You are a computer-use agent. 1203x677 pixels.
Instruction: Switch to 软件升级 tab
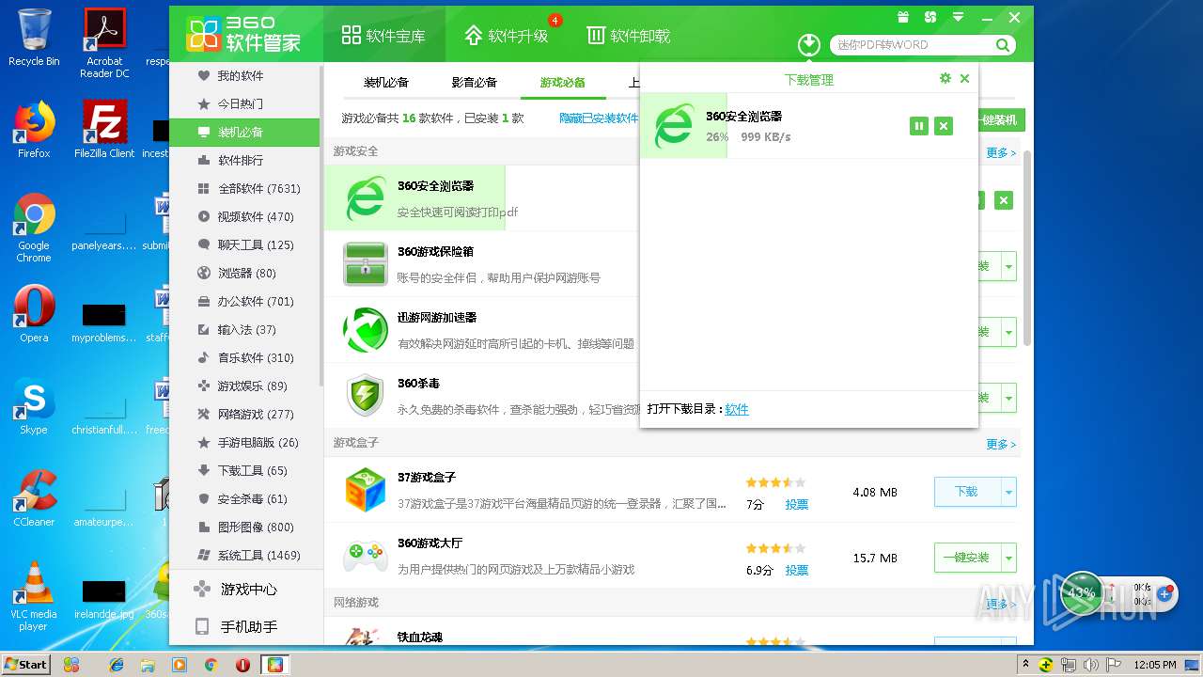click(507, 36)
